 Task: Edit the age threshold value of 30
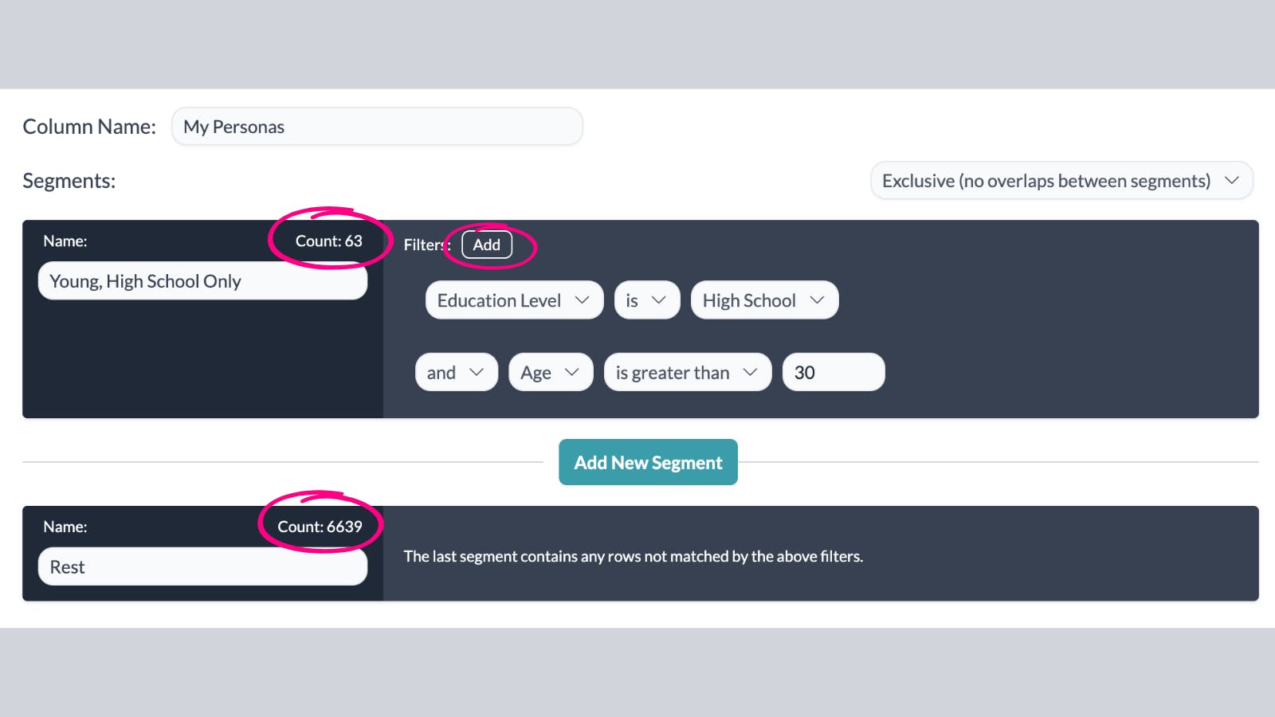[x=833, y=372]
